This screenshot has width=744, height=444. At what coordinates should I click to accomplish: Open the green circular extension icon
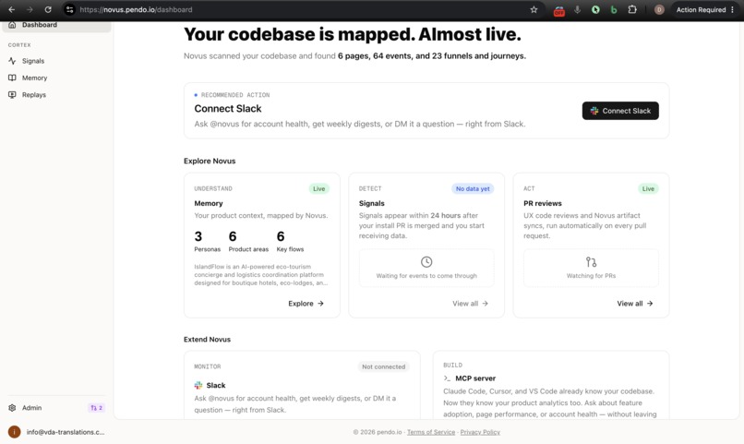pyautogui.click(x=595, y=9)
